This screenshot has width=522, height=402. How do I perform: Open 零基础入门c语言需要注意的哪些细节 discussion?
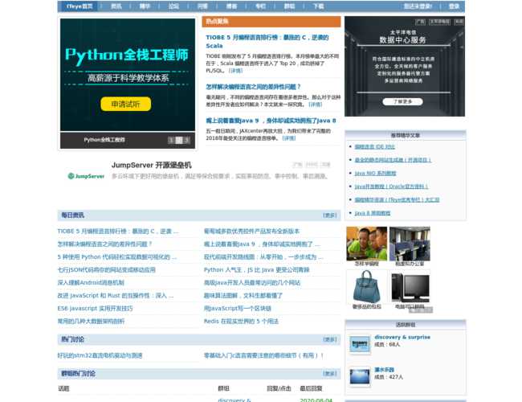(263, 355)
